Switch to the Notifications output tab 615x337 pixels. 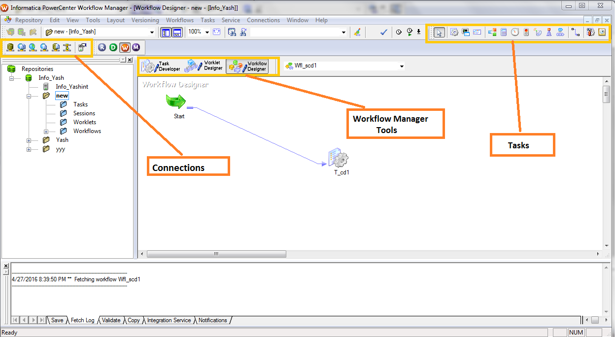point(213,320)
